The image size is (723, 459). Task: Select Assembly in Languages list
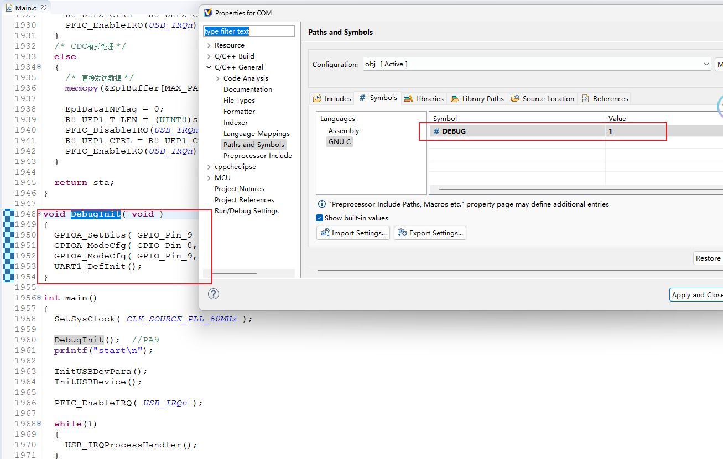coord(344,131)
